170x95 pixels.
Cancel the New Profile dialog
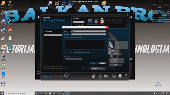(102, 63)
